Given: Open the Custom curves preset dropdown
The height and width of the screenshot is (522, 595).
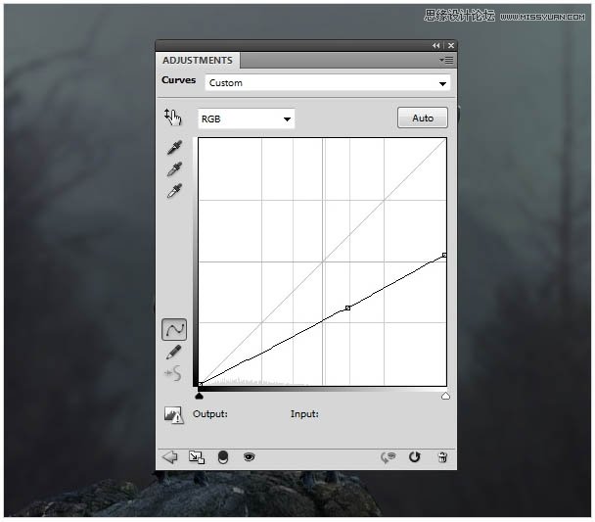Looking at the screenshot, I should coord(327,83).
